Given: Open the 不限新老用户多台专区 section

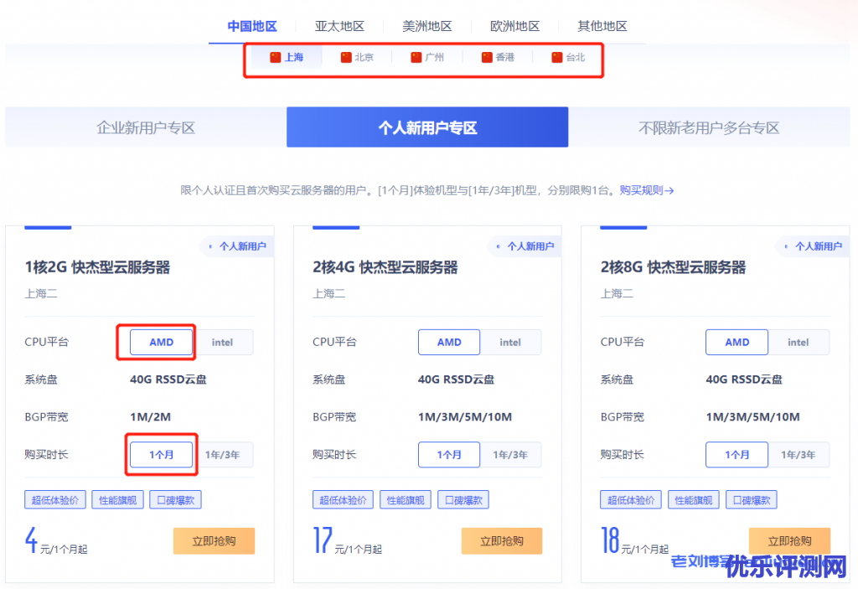Looking at the screenshot, I should [x=709, y=127].
